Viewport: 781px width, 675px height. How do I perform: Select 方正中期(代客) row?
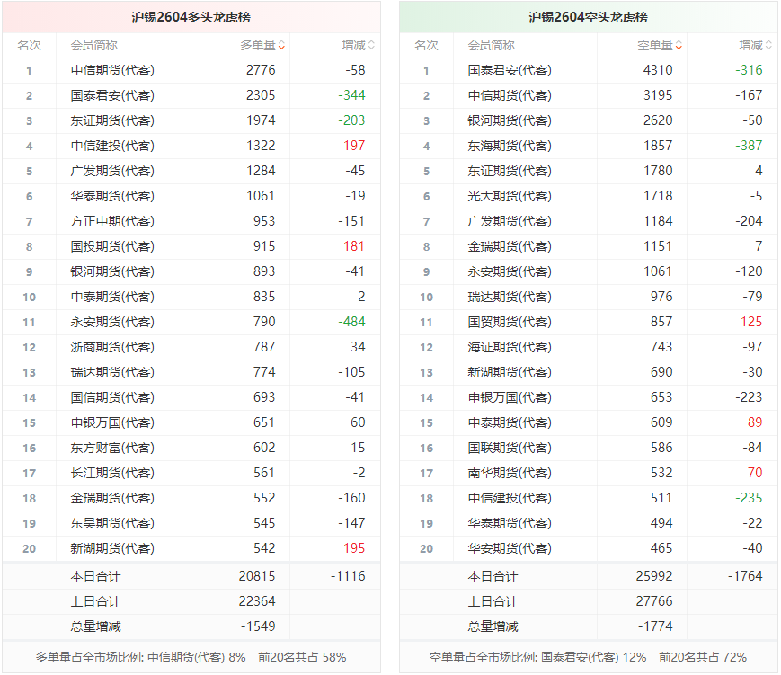pyautogui.click(x=191, y=221)
